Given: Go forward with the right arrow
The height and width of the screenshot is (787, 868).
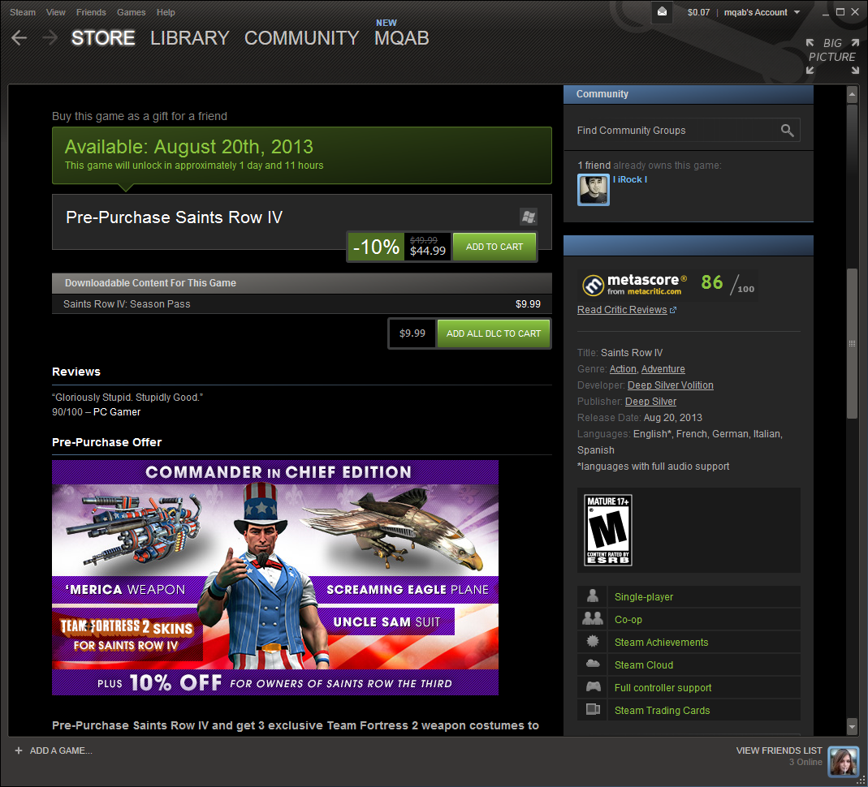Looking at the screenshot, I should (x=50, y=37).
